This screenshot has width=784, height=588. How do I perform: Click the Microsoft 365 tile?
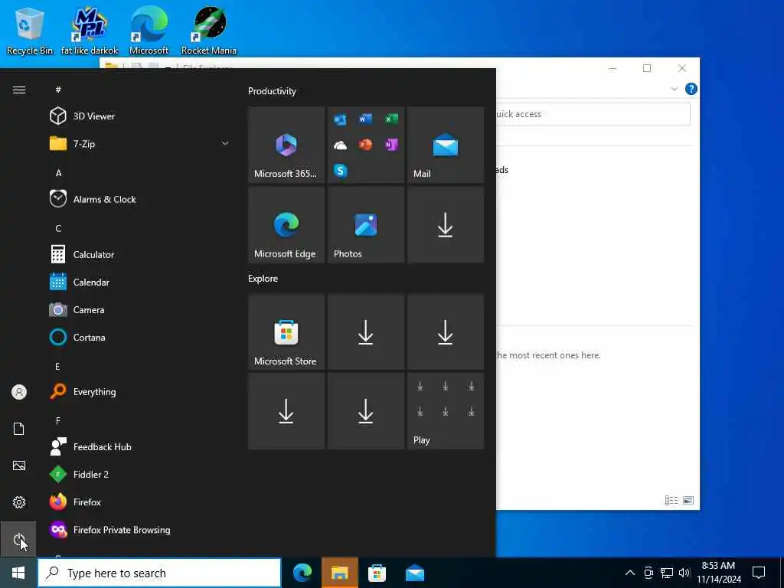286,145
